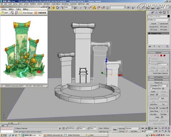
Task: Select Border sub-object level icon
Action: click(158, 56)
